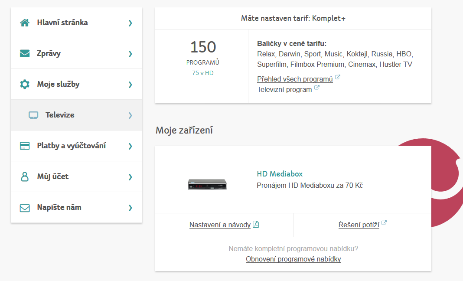Click the gear icon for Moje služby
The height and width of the screenshot is (281, 463).
(x=25, y=84)
